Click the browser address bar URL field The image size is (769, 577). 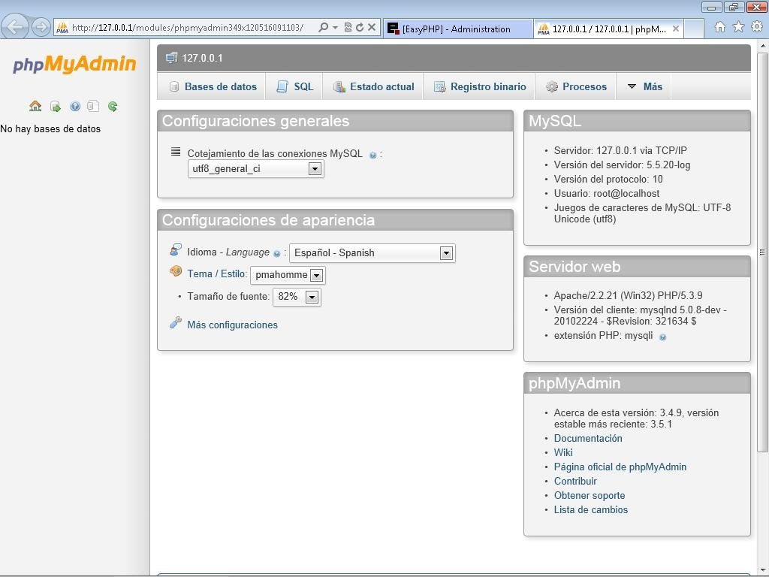188,28
